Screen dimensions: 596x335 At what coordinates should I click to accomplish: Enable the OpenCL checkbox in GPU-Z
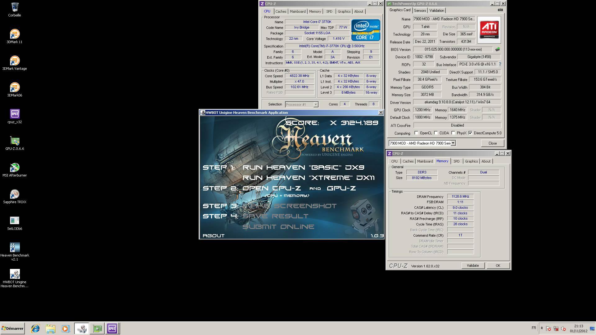coord(416,133)
